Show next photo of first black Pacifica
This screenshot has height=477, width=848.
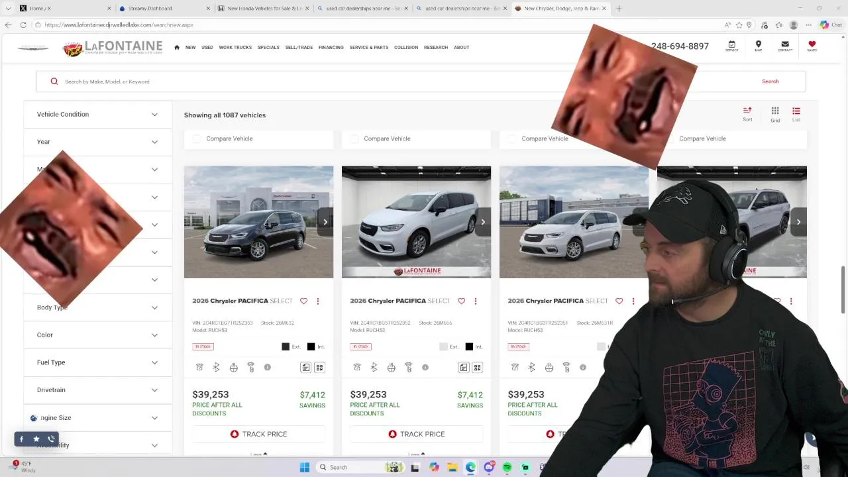(x=325, y=222)
